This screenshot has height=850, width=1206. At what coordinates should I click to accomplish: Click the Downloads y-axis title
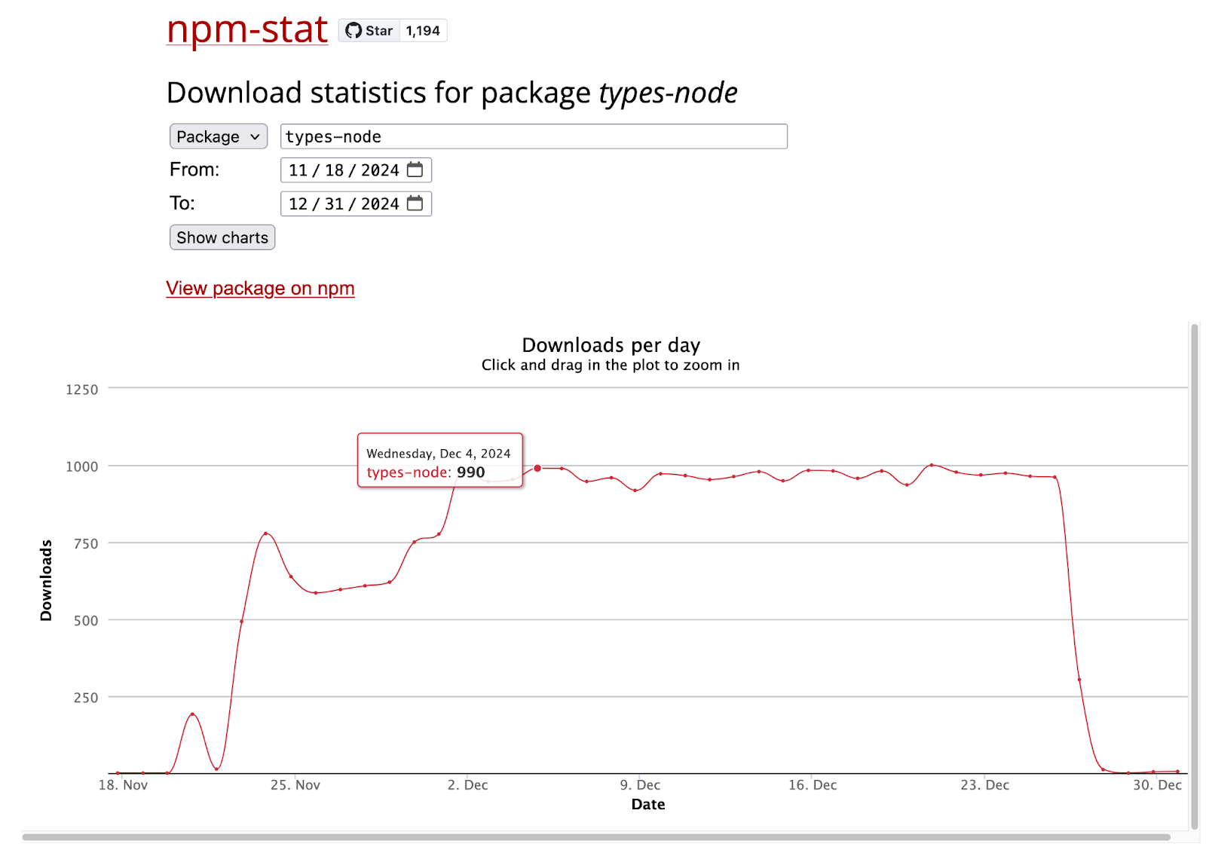[46, 580]
